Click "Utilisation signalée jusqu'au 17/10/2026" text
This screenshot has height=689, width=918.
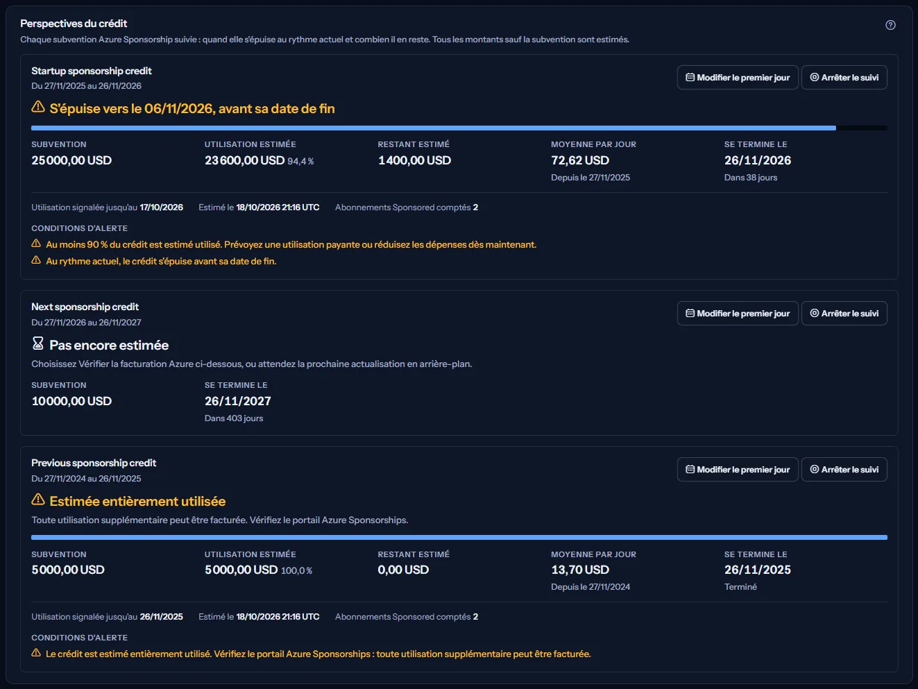pos(108,207)
